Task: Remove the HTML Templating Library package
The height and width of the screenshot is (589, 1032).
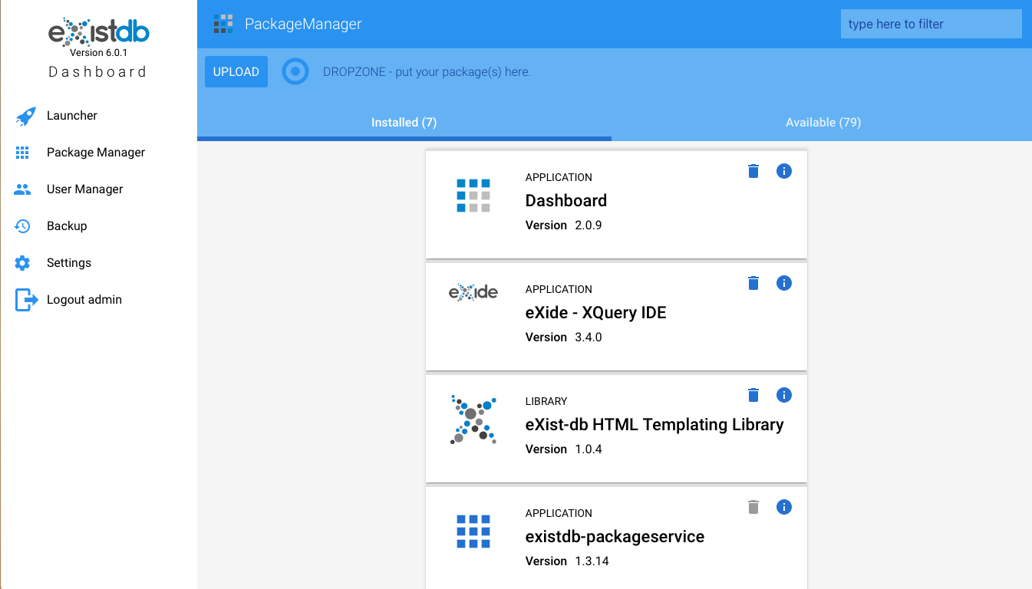Action: coord(753,395)
